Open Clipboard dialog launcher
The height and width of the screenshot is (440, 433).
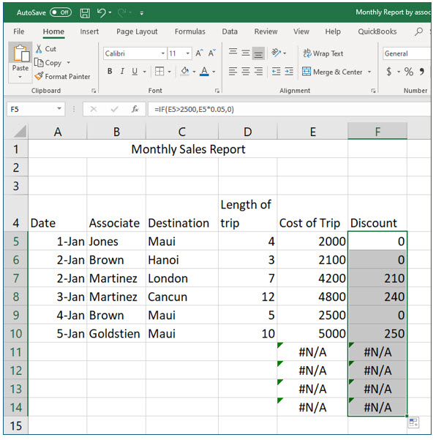click(94, 91)
